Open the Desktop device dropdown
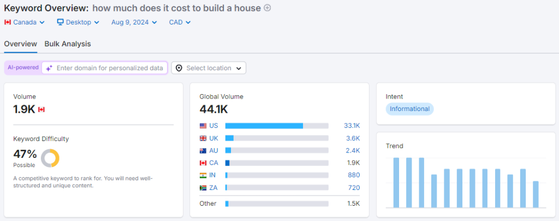559x221 pixels. (78, 22)
